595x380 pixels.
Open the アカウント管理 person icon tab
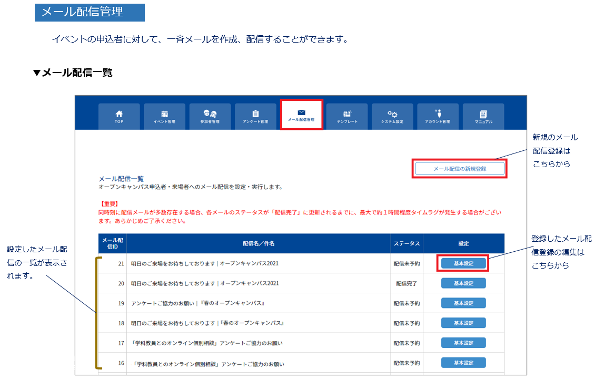pyautogui.click(x=438, y=116)
